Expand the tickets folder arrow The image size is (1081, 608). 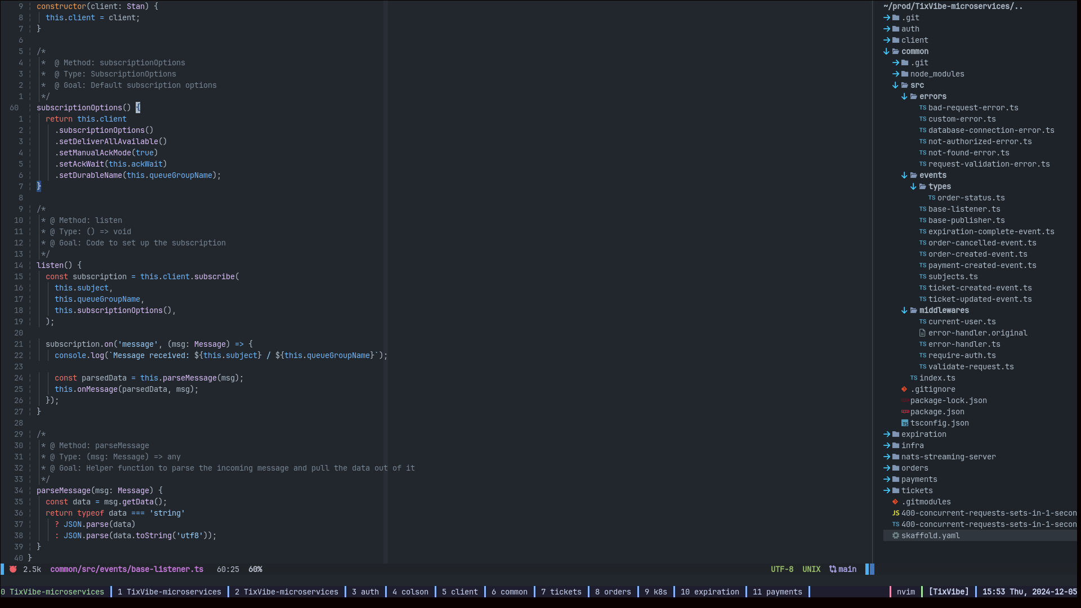tap(887, 490)
